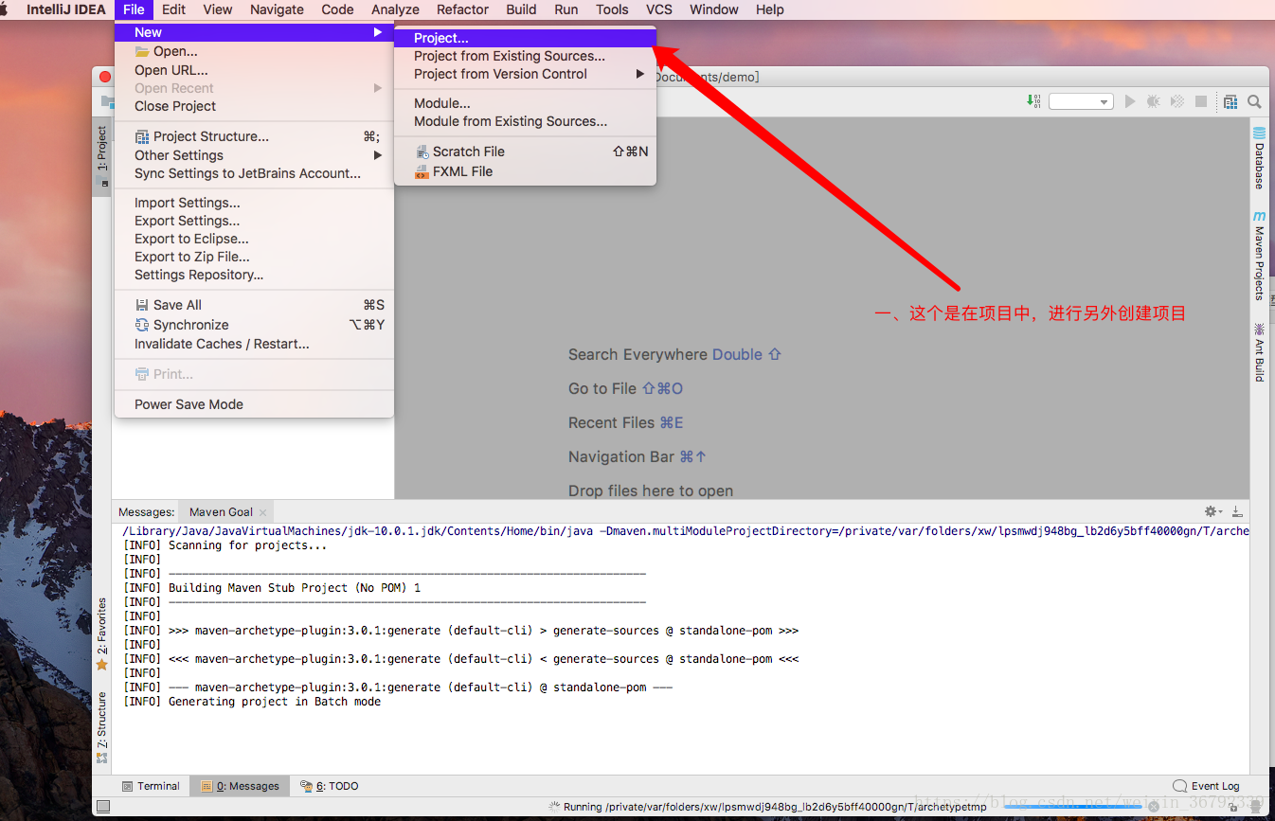Click the green Run arrow icon

click(1129, 101)
